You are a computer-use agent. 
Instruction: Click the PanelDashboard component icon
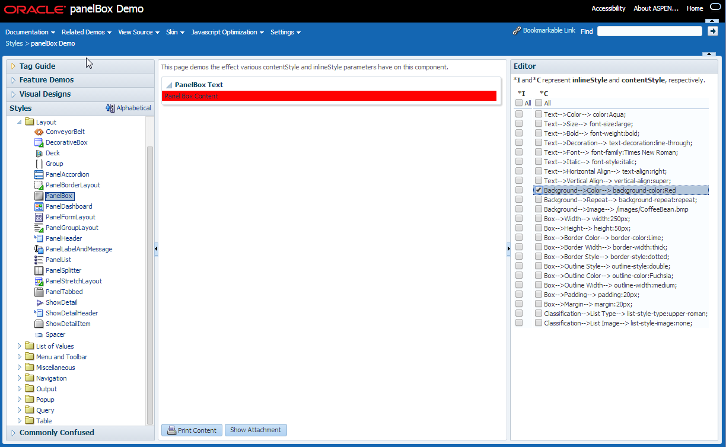pos(39,206)
